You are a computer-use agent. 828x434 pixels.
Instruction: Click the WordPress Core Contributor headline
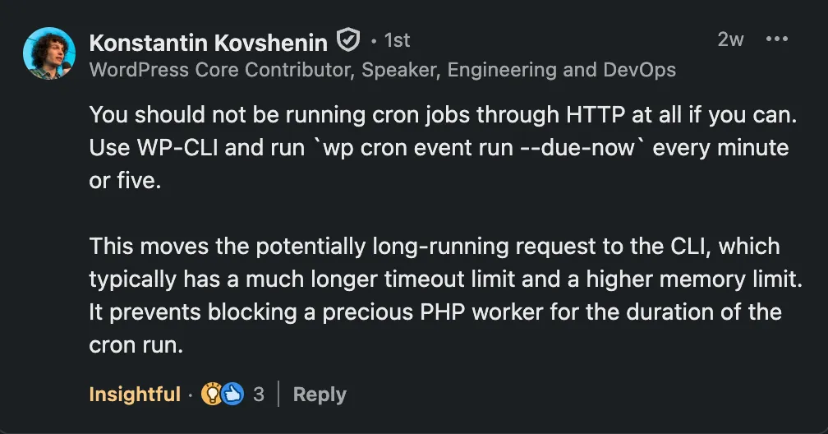382,70
